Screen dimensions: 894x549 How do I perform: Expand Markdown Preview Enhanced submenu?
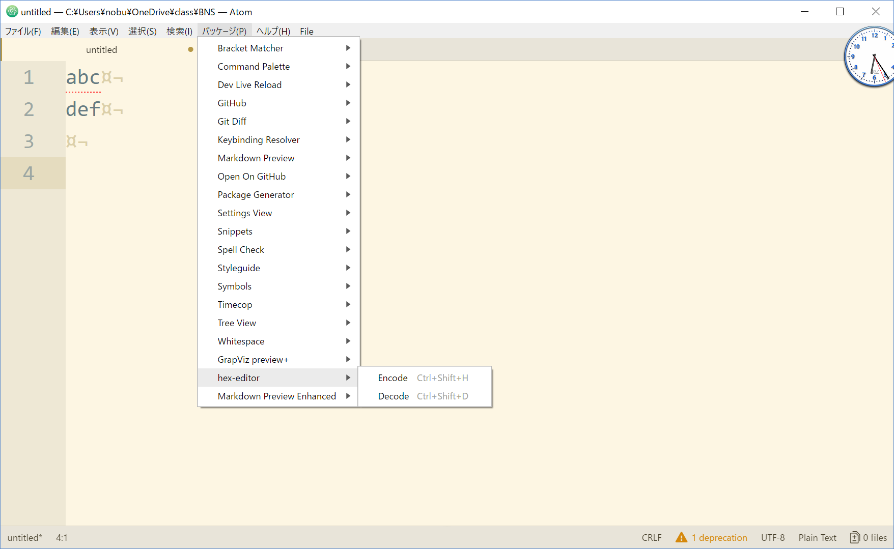click(x=278, y=396)
